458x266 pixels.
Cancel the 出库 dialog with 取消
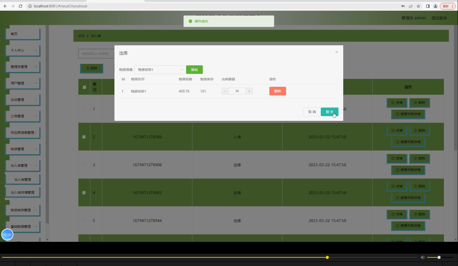click(x=312, y=112)
